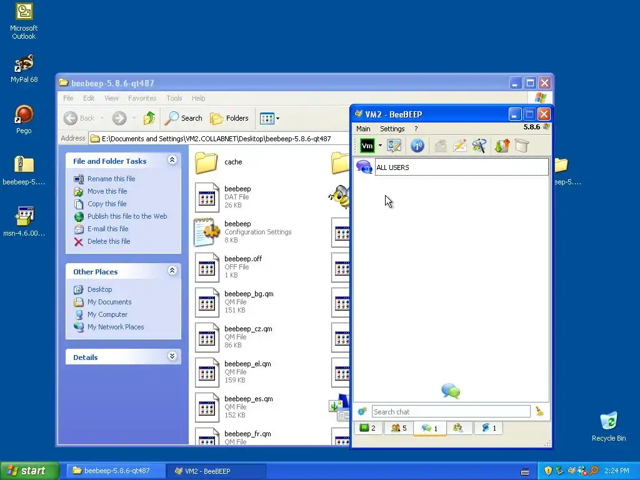Open the blue saved chats tab showing 1
Image resolution: width=640 pixels, height=480 pixels.
489,428
